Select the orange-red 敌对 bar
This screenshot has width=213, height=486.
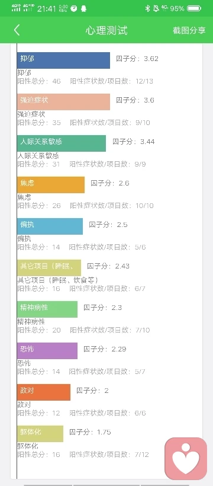click(x=44, y=392)
